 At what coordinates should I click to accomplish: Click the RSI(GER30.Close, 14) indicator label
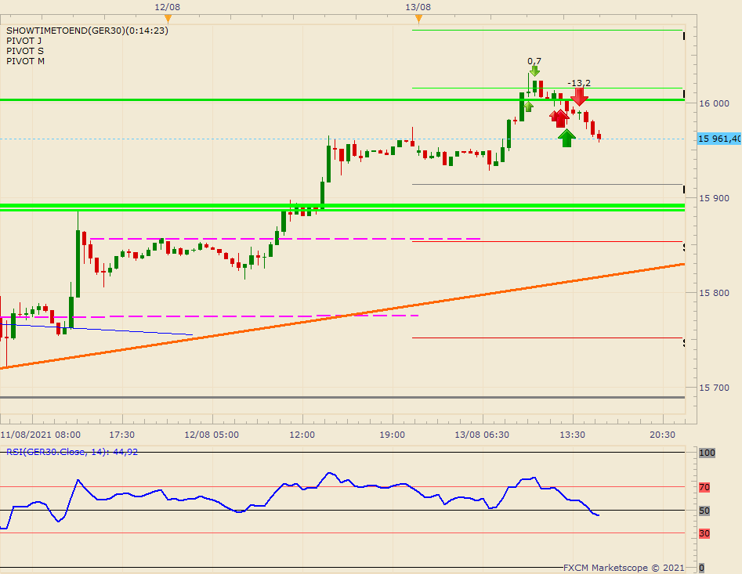(x=72, y=452)
